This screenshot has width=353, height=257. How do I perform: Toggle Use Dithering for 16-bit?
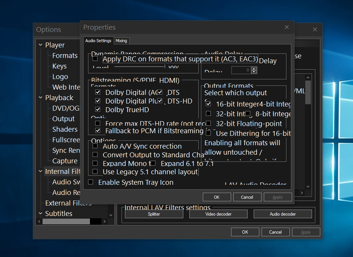208,133
